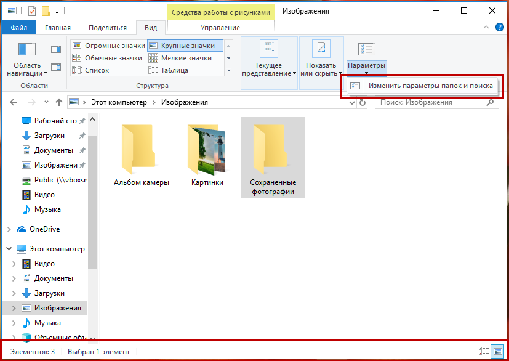Click the OneDrive cloud icon in sidebar
Image resolution: width=509 pixels, height=361 pixels.
[22, 229]
